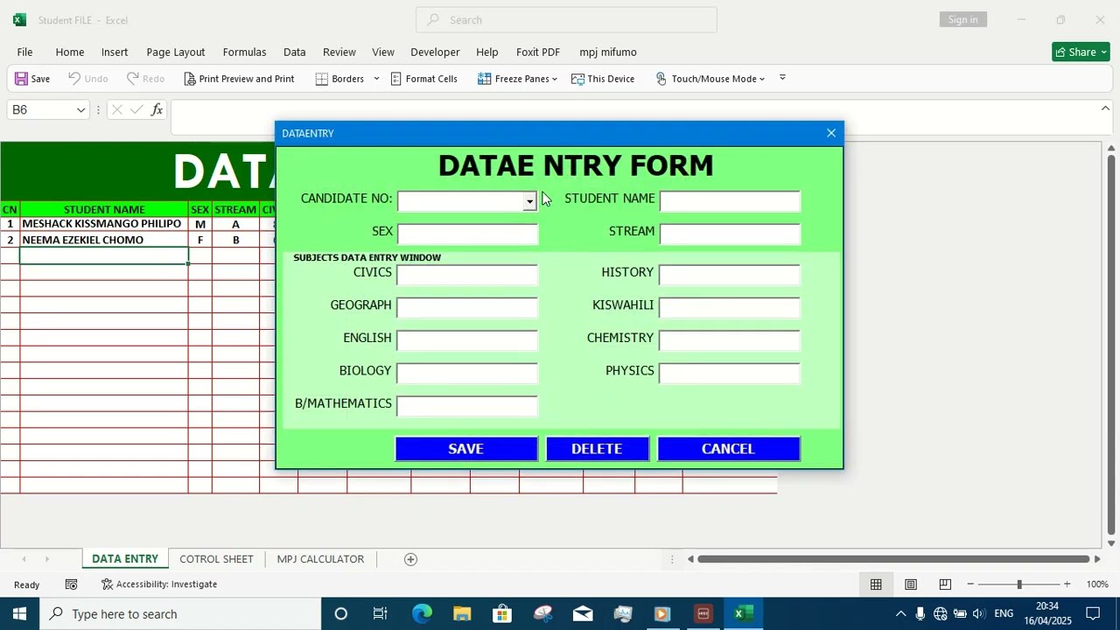Click the Insert Function fx icon
The width and height of the screenshot is (1120, 630).
[157, 109]
